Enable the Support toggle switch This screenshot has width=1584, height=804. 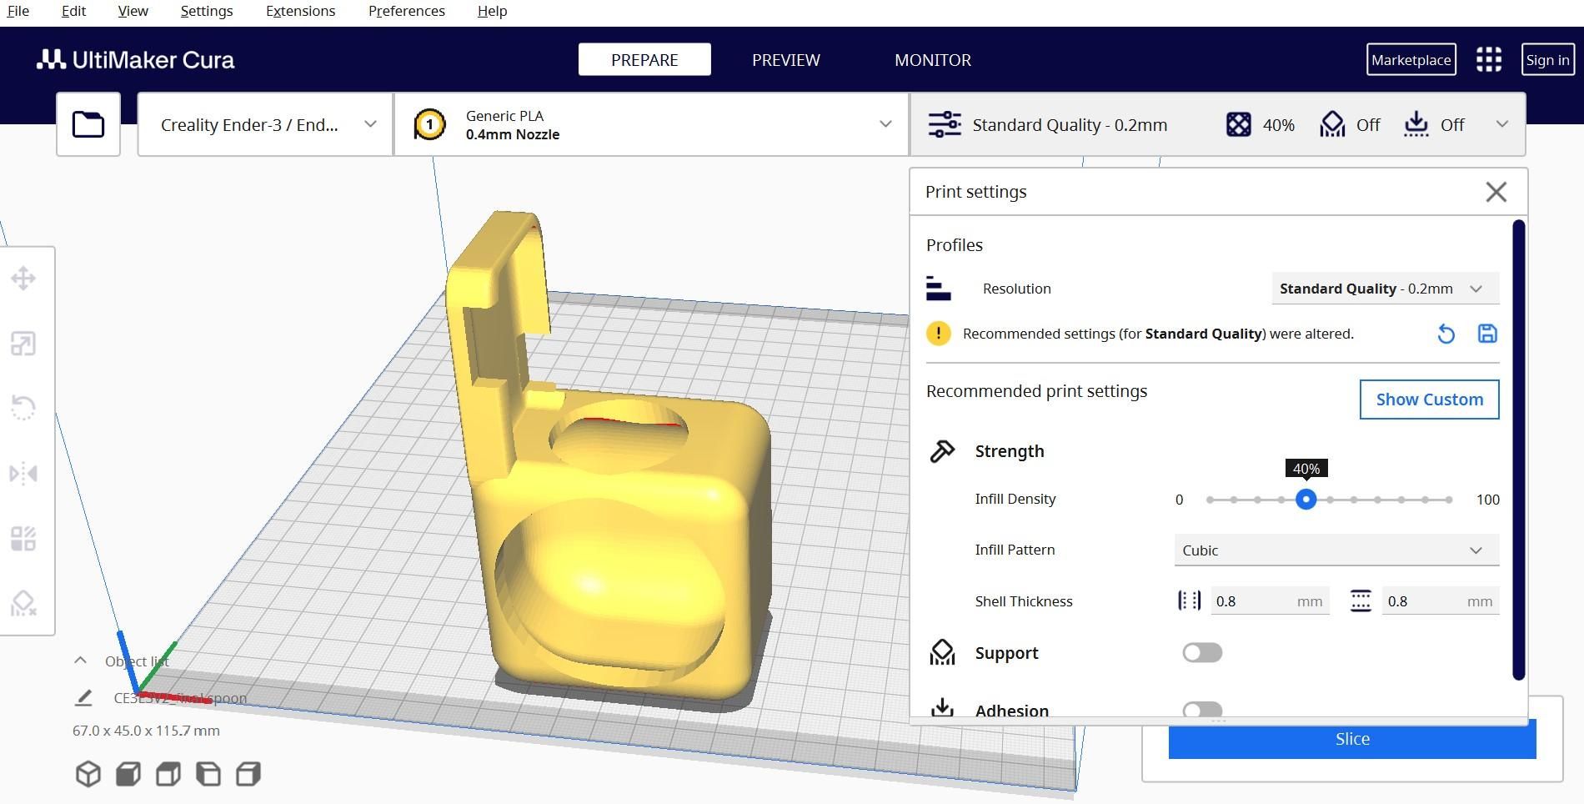tap(1202, 652)
